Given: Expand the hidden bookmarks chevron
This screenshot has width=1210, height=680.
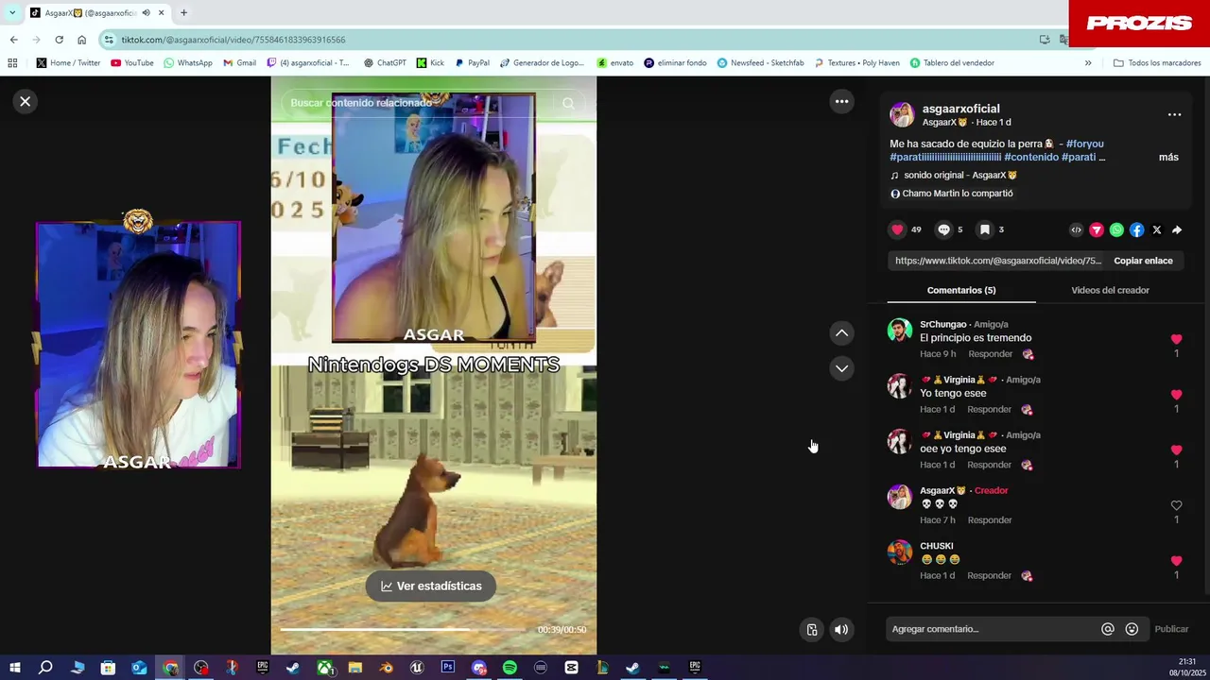Looking at the screenshot, I should 1088,63.
